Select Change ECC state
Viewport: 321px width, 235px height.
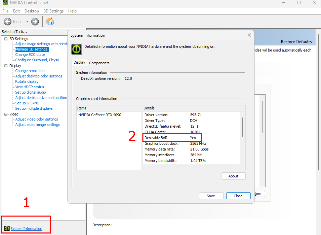(30, 55)
